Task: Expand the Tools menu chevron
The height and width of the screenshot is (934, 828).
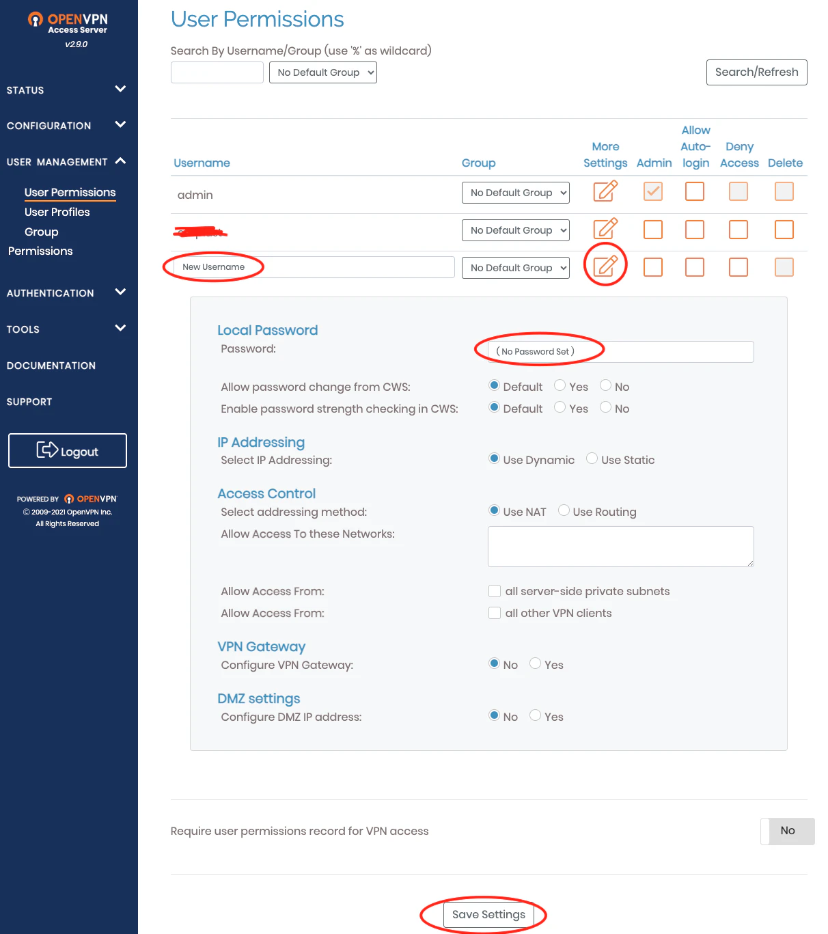Action: (x=121, y=328)
